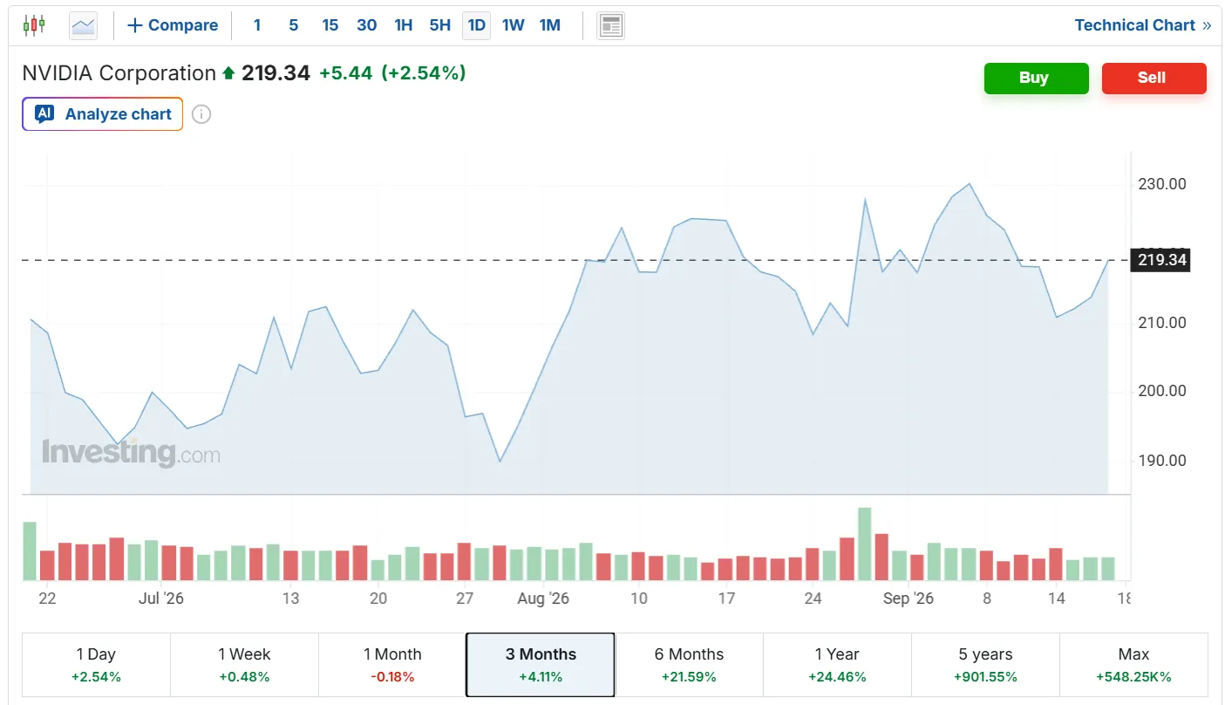Set interval to 1 minute
Screen dimensions: 1225x705
(257, 25)
